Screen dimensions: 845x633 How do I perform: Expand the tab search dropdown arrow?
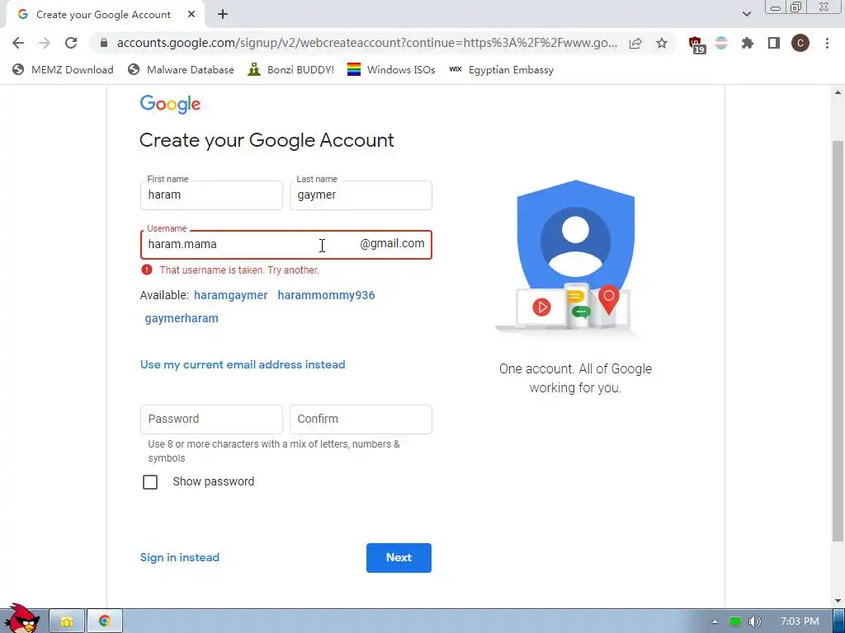746,15
